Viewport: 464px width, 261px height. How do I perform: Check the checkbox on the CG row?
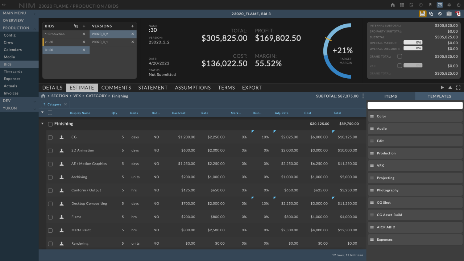(50, 137)
